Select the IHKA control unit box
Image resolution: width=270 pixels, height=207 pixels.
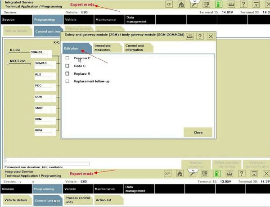pyautogui.click(x=45, y=132)
